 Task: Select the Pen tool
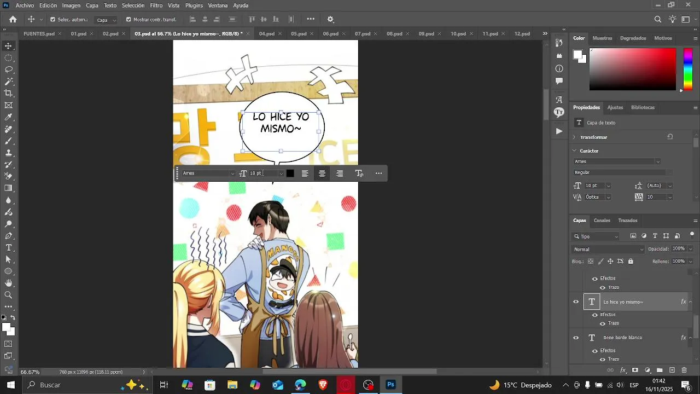[x=9, y=236]
